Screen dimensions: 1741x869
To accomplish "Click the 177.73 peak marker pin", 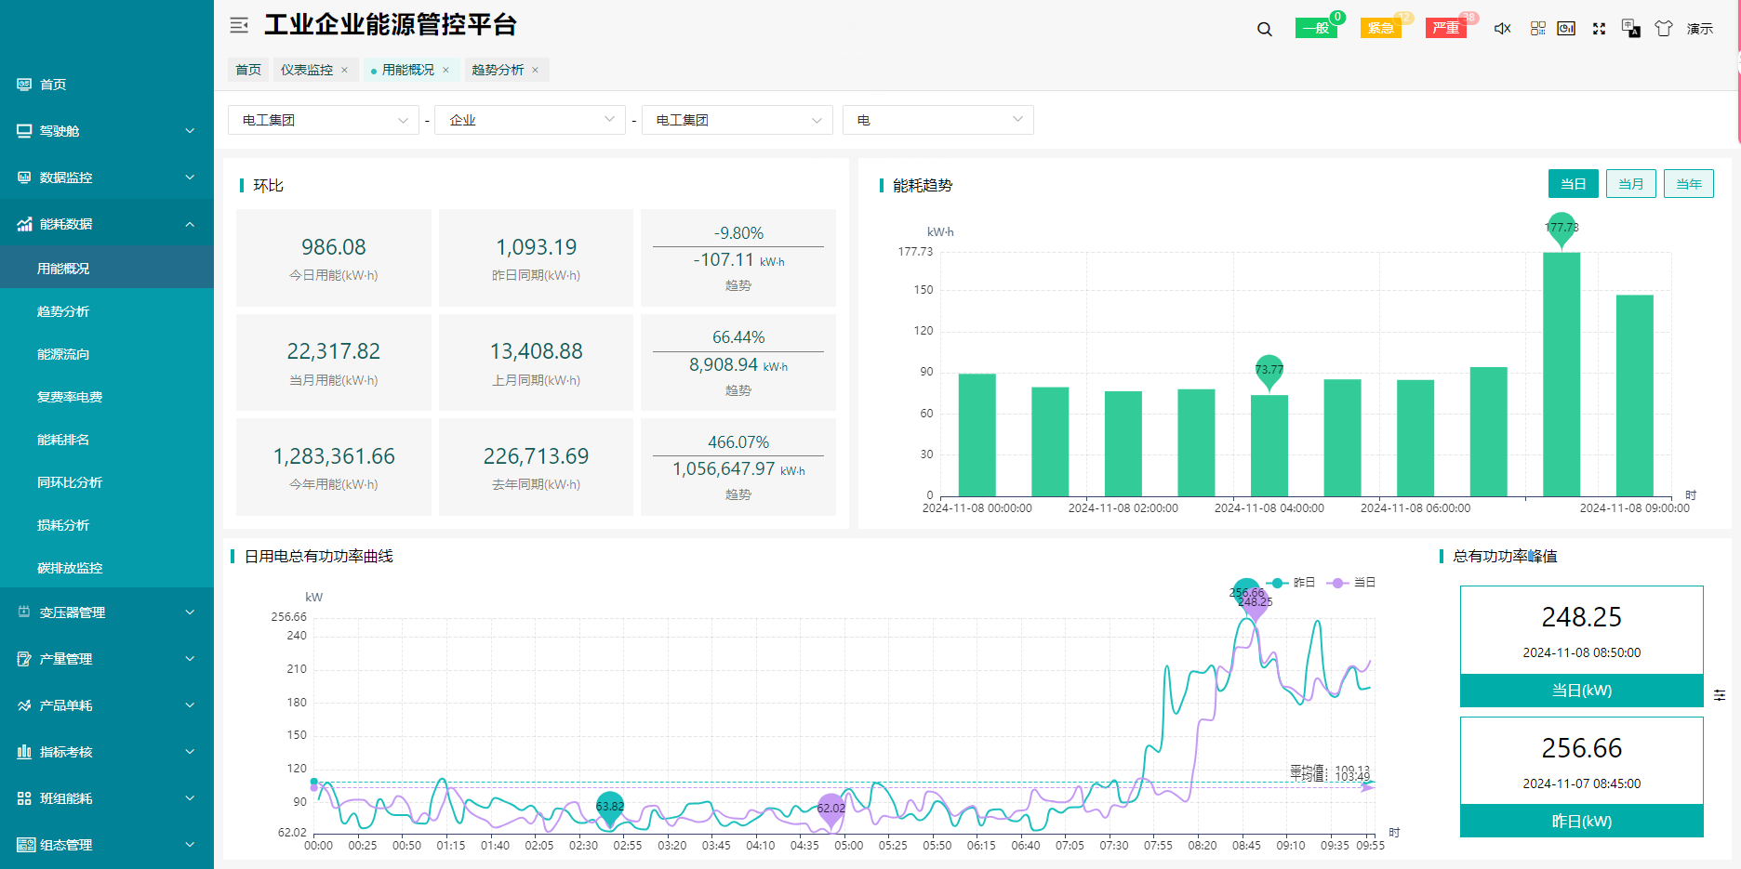I will (1562, 229).
